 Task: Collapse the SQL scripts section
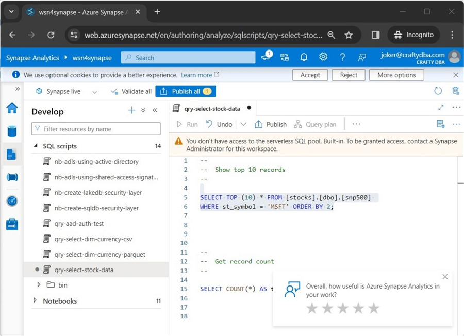[36, 146]
